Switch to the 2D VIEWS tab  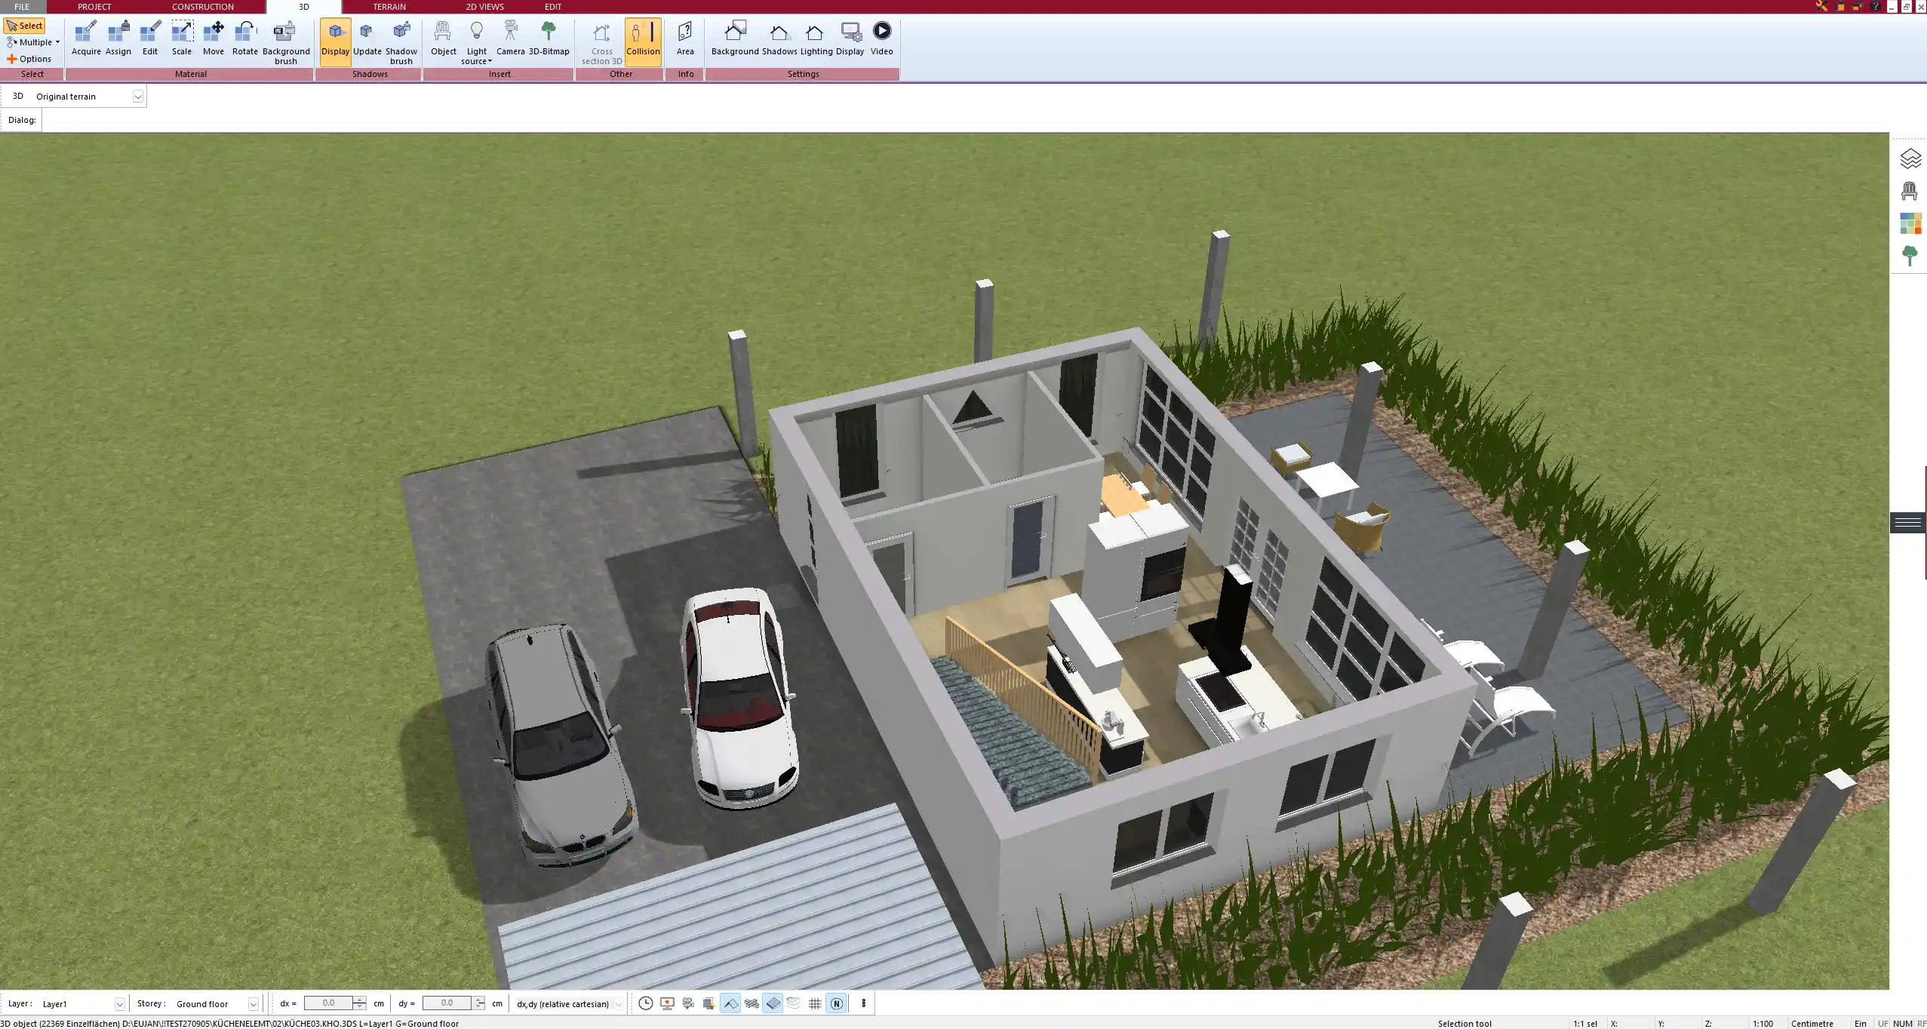click(x=484, y=7)
